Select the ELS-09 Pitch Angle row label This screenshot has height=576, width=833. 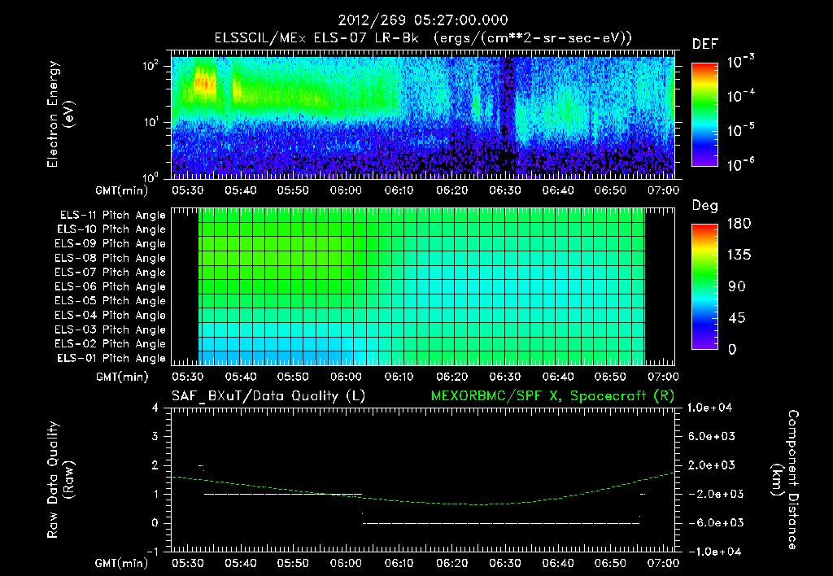tap(111, 243)
